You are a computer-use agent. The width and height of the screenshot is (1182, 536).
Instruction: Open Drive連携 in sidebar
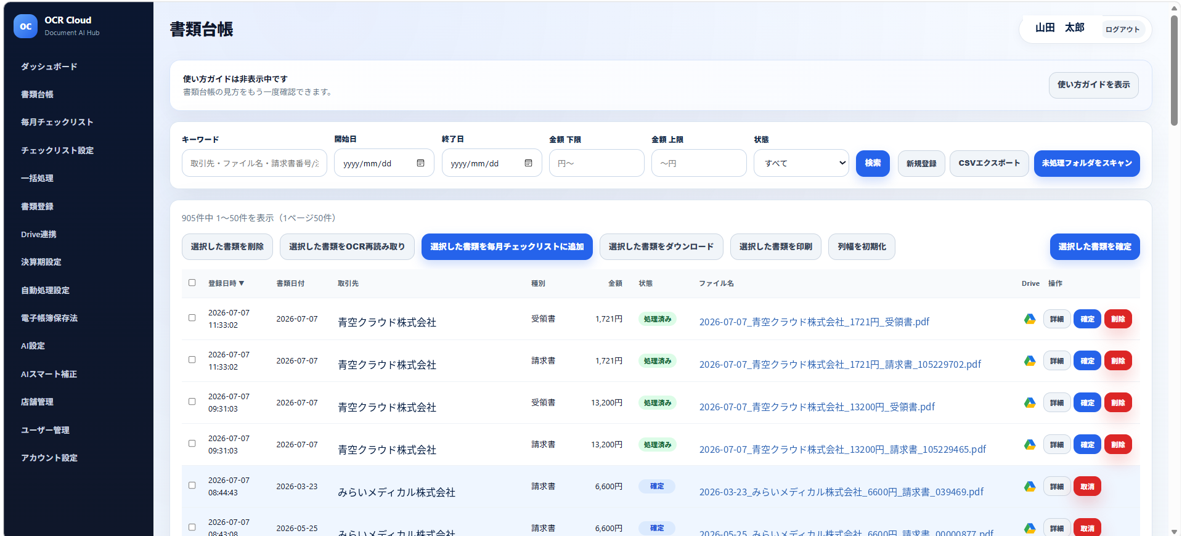tap(39, 234)
